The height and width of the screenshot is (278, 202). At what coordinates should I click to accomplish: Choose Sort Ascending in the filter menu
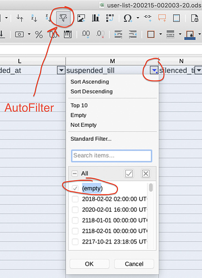(90, 82)
